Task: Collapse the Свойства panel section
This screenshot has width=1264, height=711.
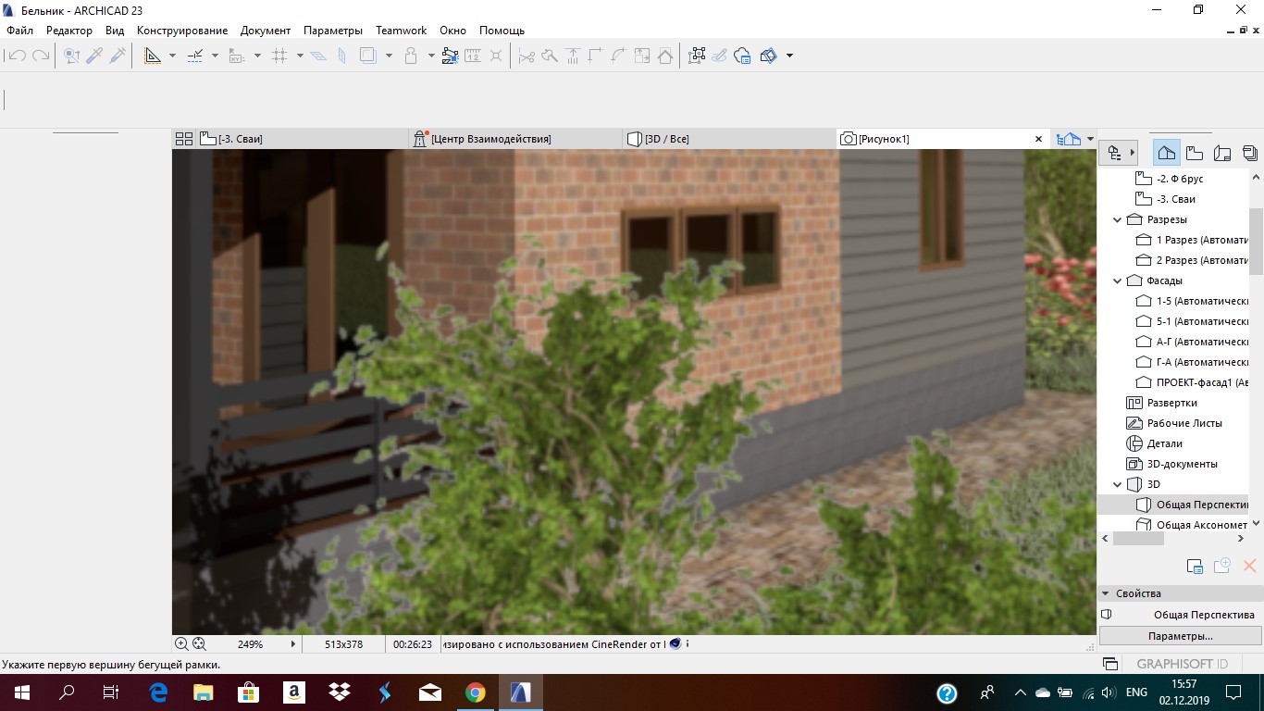Action: click(1105, 593)
